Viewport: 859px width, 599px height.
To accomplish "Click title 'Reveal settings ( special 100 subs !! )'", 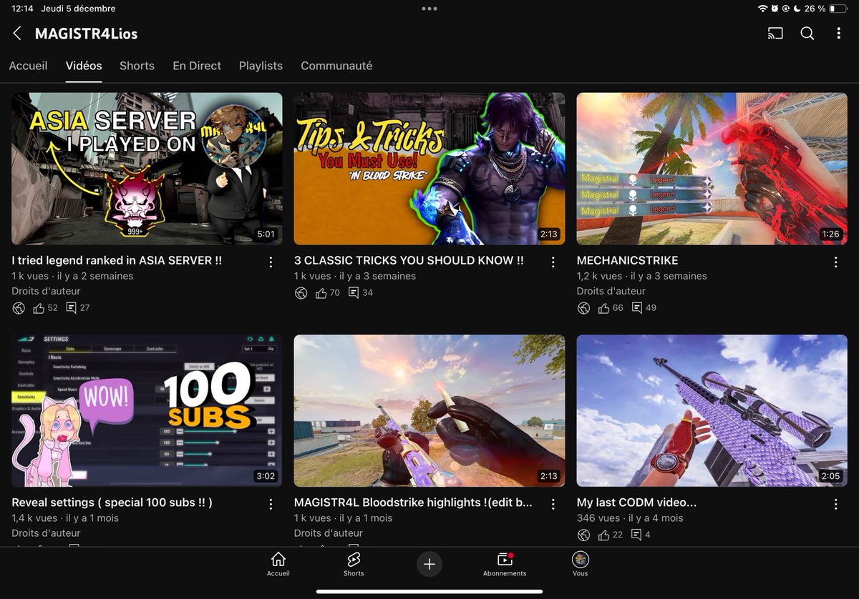I will click(112, 503).
